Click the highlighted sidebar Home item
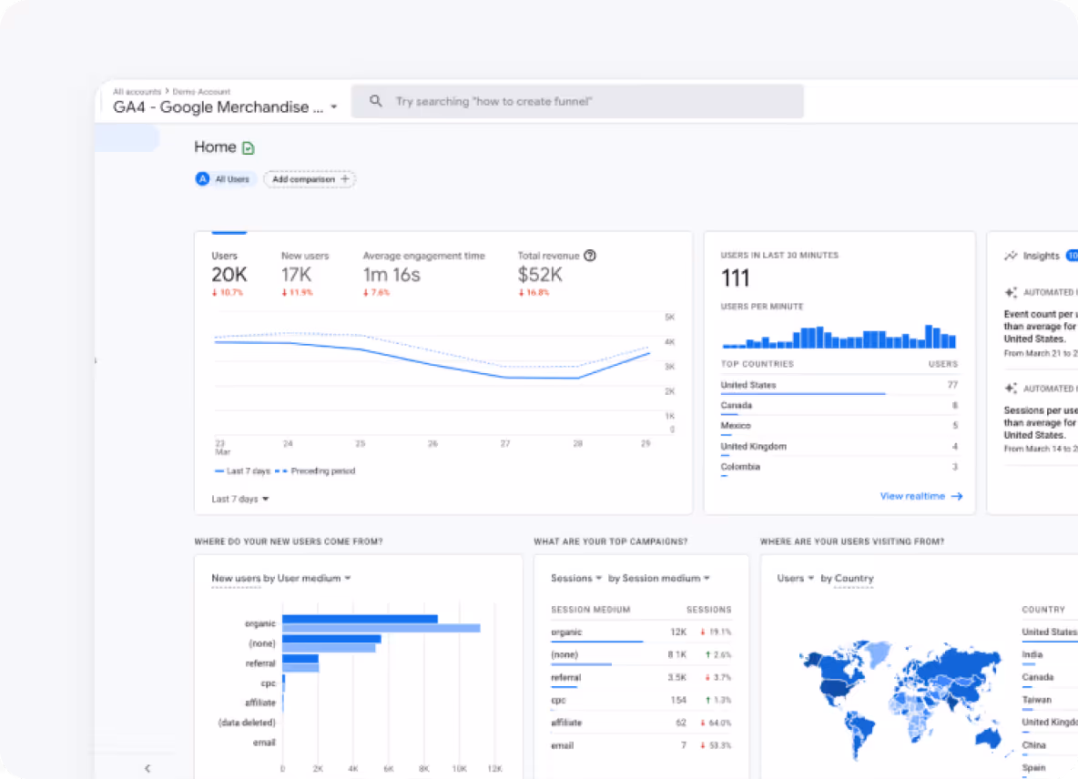1078x779 pixels. pyautogui.click(x=127, y=138)
